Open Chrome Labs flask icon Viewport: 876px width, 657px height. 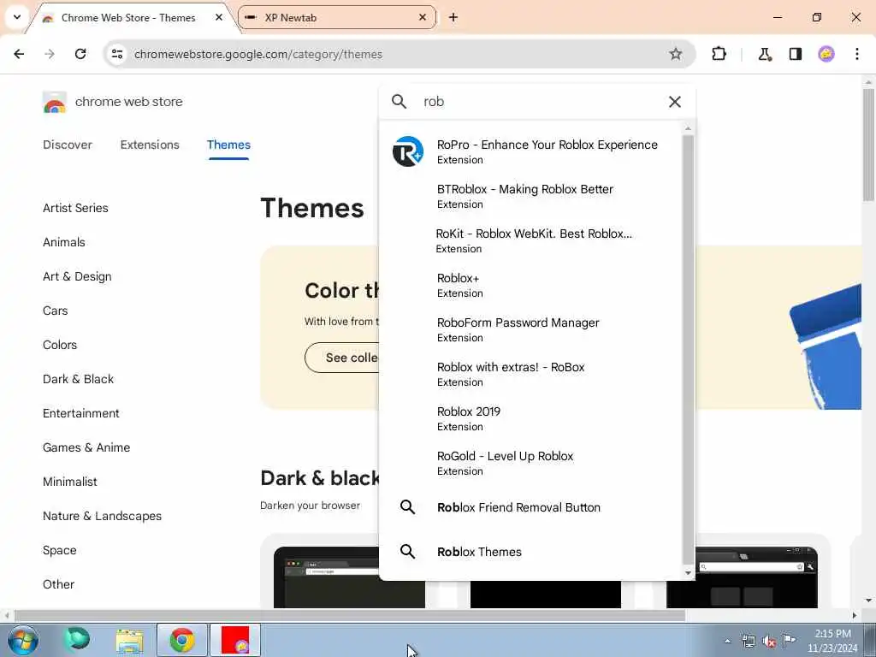[x=764, y=54]
